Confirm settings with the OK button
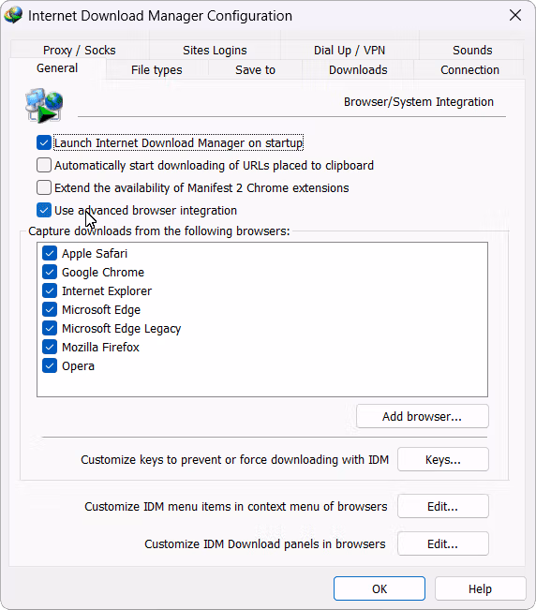The image size is (536, 610). pyautogui.click(x=380, y=588)
